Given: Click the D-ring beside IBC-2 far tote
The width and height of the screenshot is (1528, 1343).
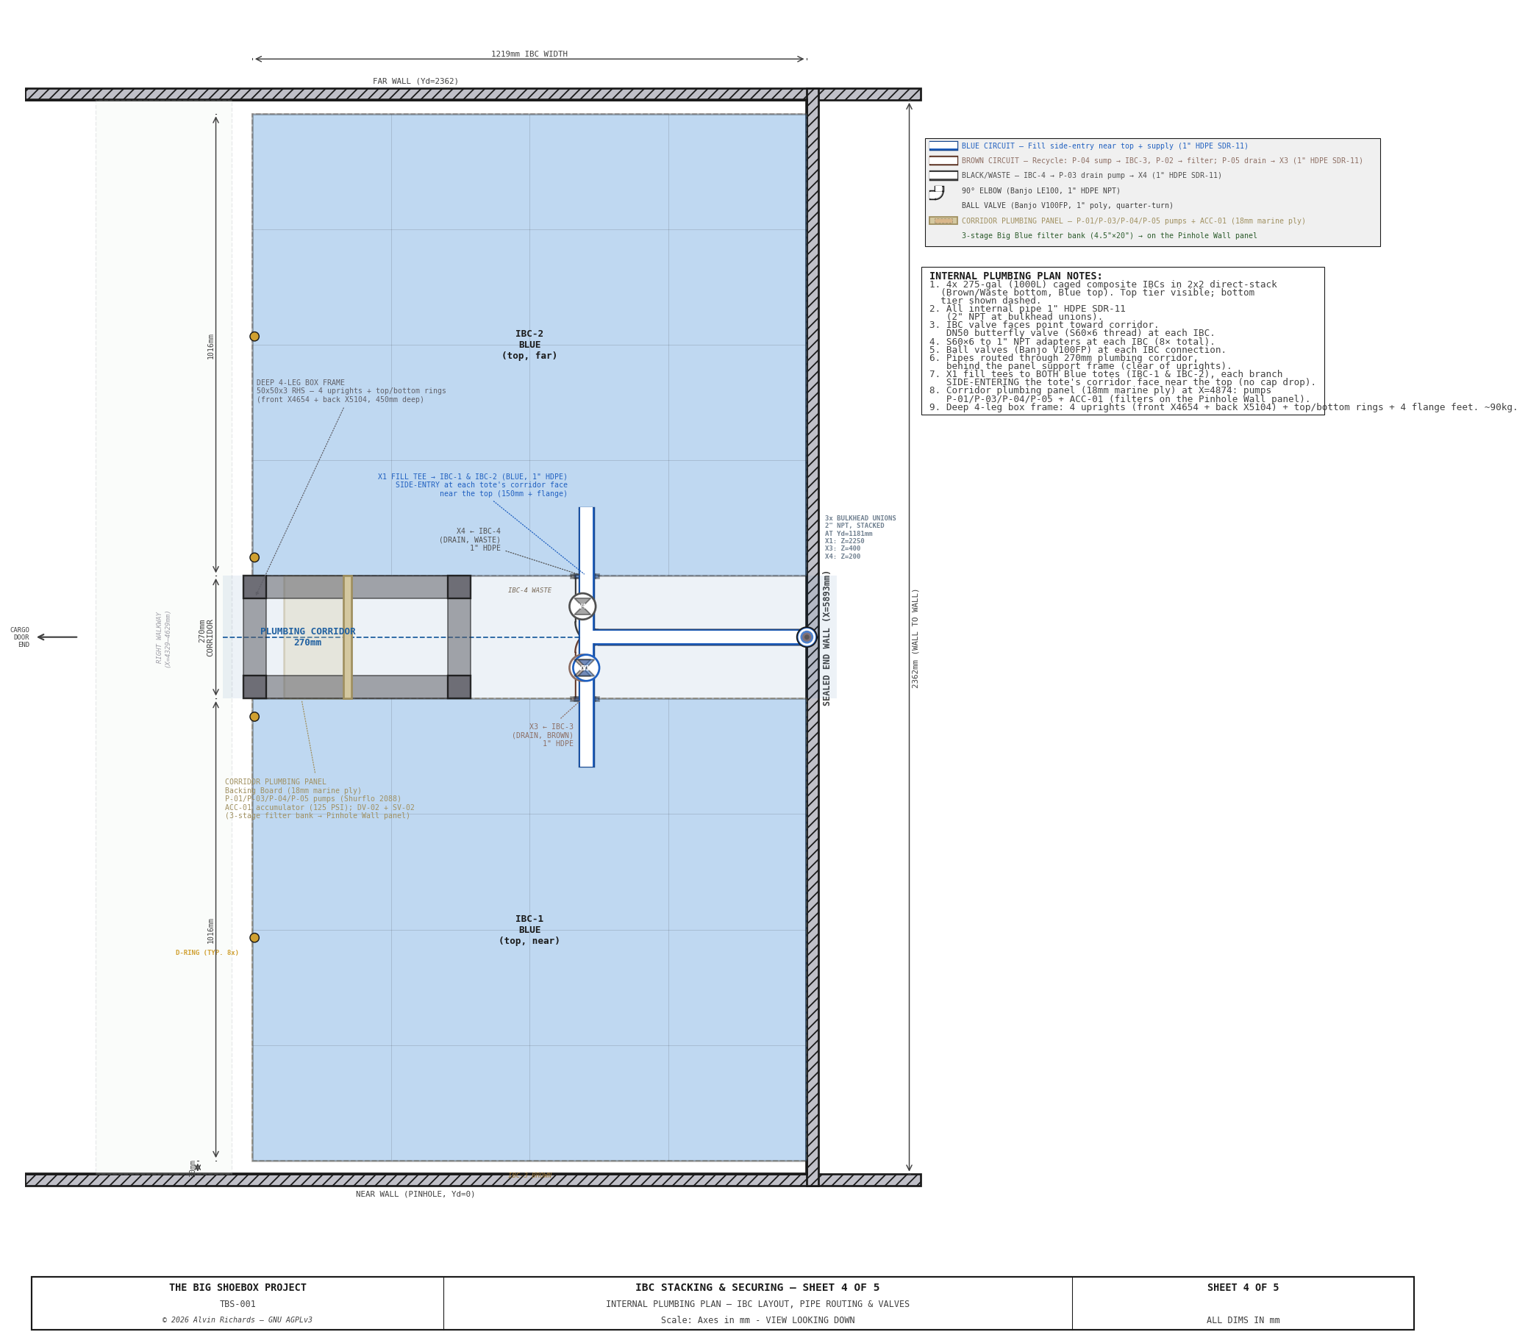Looking at the screenshot, I should [x=254, y=337].
